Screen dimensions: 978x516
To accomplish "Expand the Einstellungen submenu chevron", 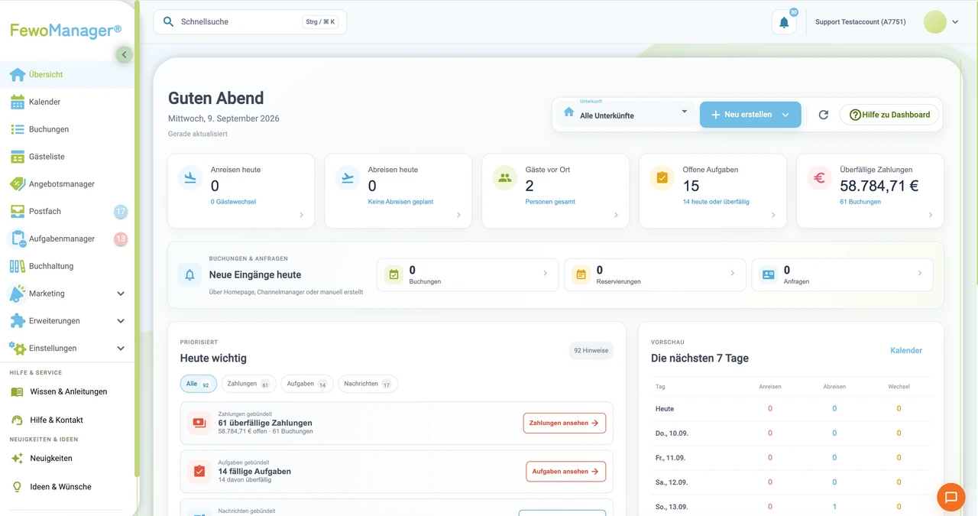I will click(x=121, y=348).
